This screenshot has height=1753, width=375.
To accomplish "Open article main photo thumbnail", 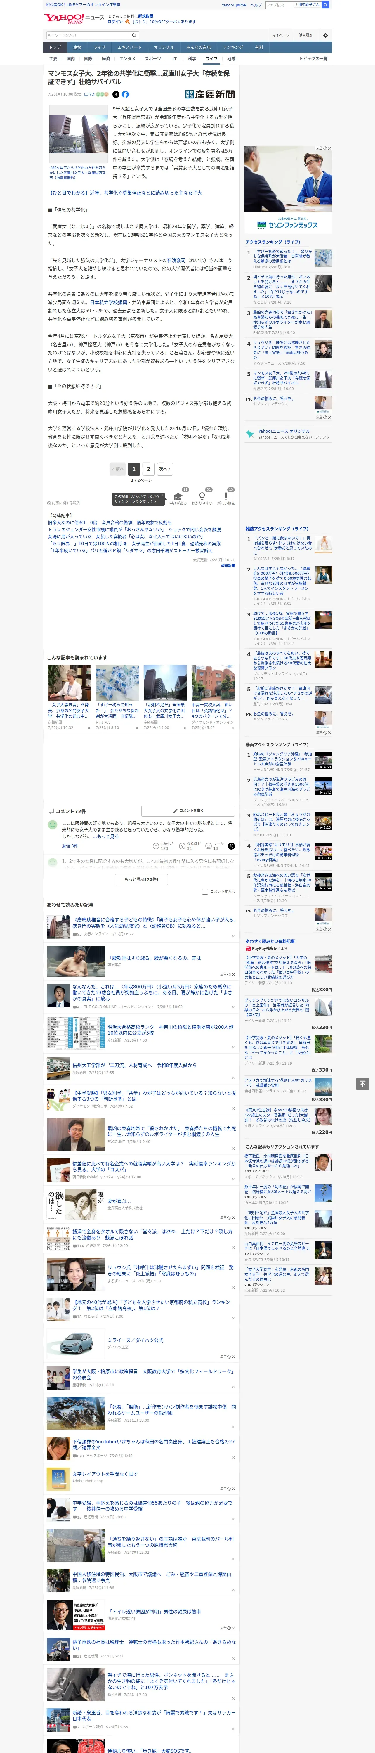I will (x=78, y=134).
